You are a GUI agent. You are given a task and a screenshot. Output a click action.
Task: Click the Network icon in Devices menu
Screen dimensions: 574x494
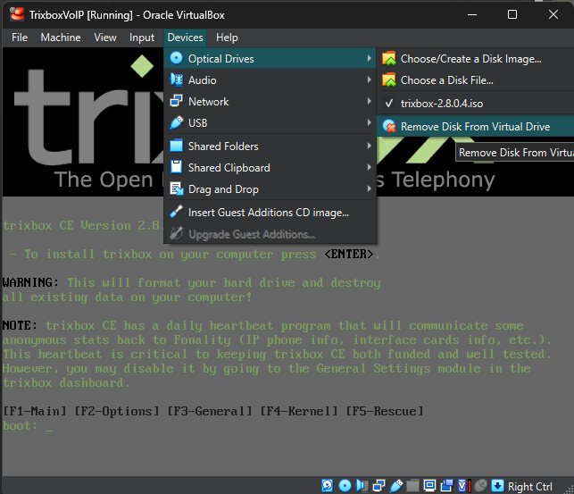(177, 101)
